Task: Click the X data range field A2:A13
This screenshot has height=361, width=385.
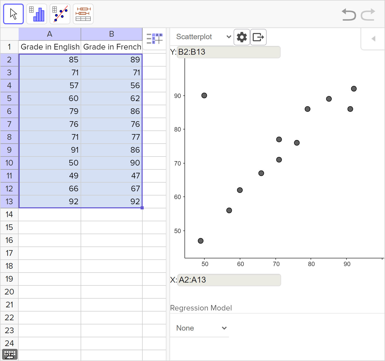Action: [x=229, y=280]
